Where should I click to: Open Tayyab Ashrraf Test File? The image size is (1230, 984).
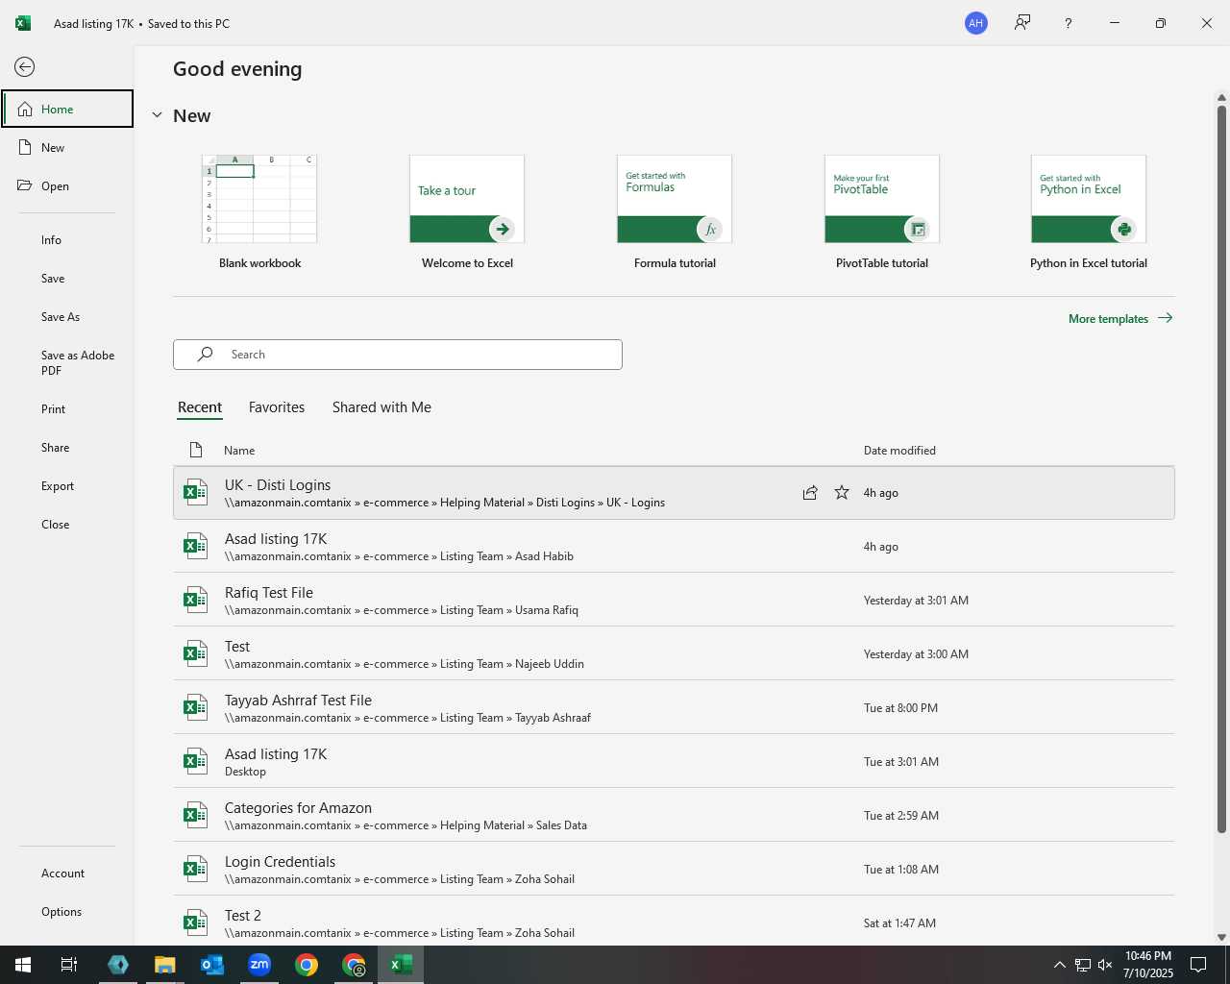(674, 708)
